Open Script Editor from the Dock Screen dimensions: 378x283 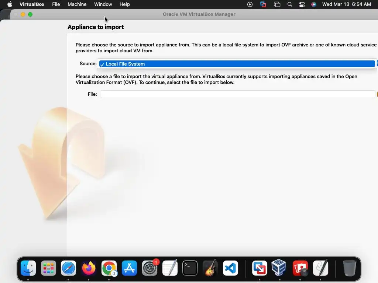click(320, 268)
